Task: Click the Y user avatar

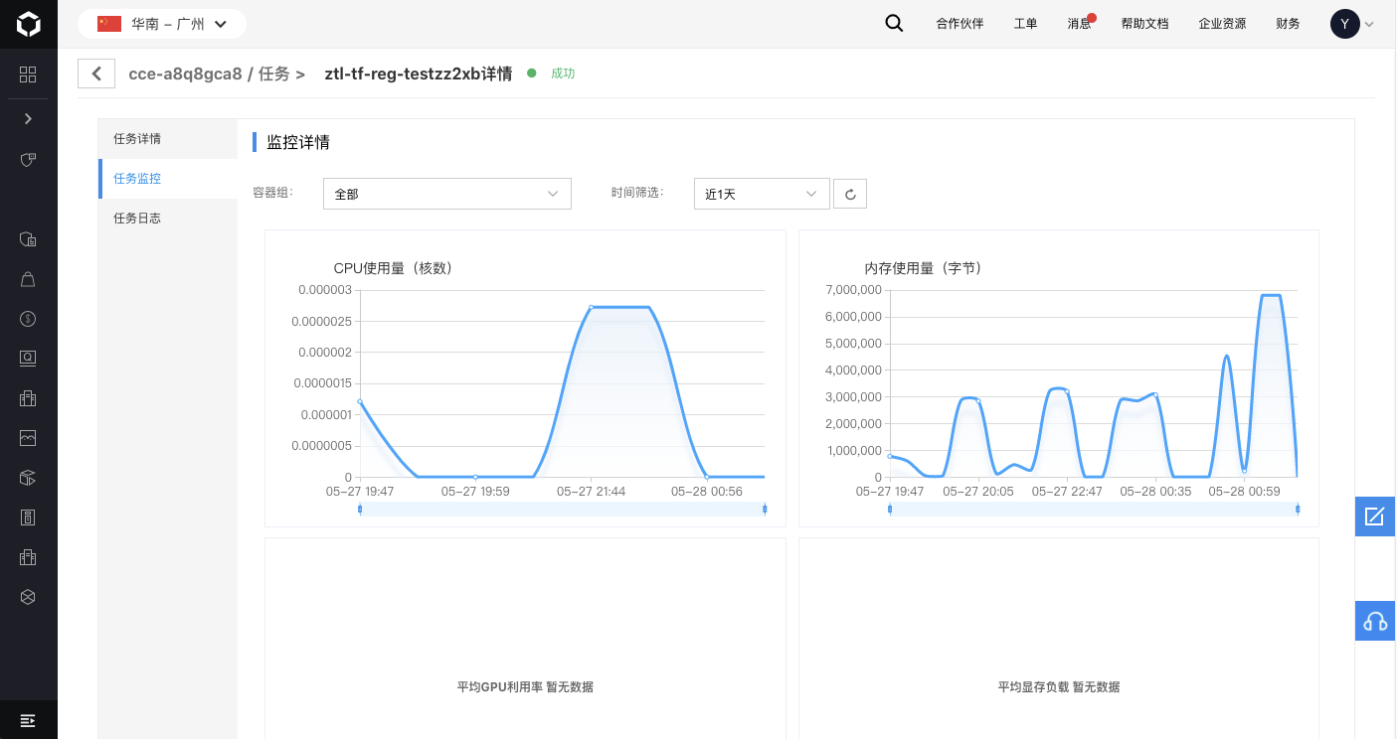Action: point(1345,24)
